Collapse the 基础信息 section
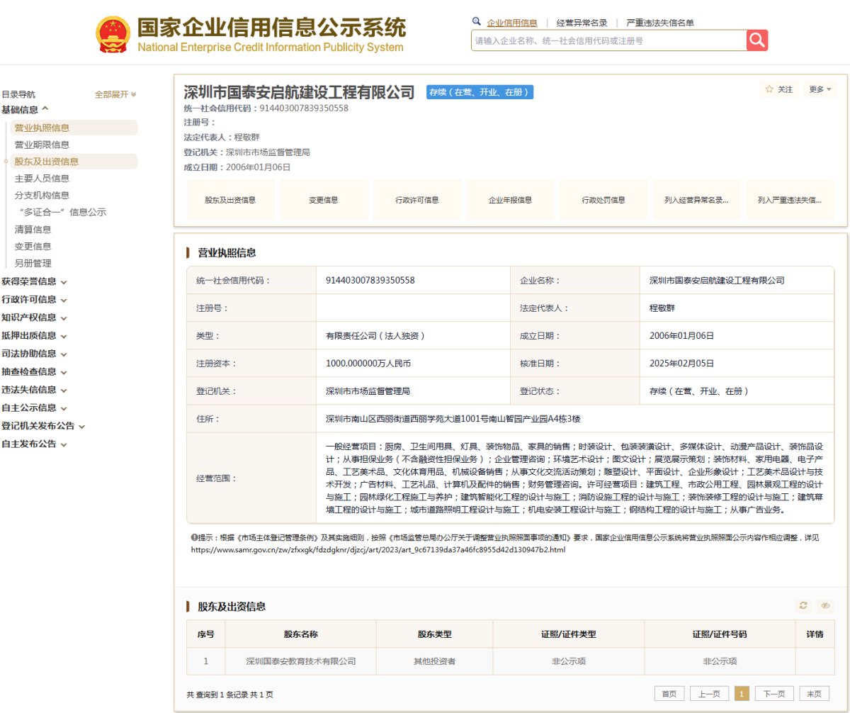 click(25, 110)
